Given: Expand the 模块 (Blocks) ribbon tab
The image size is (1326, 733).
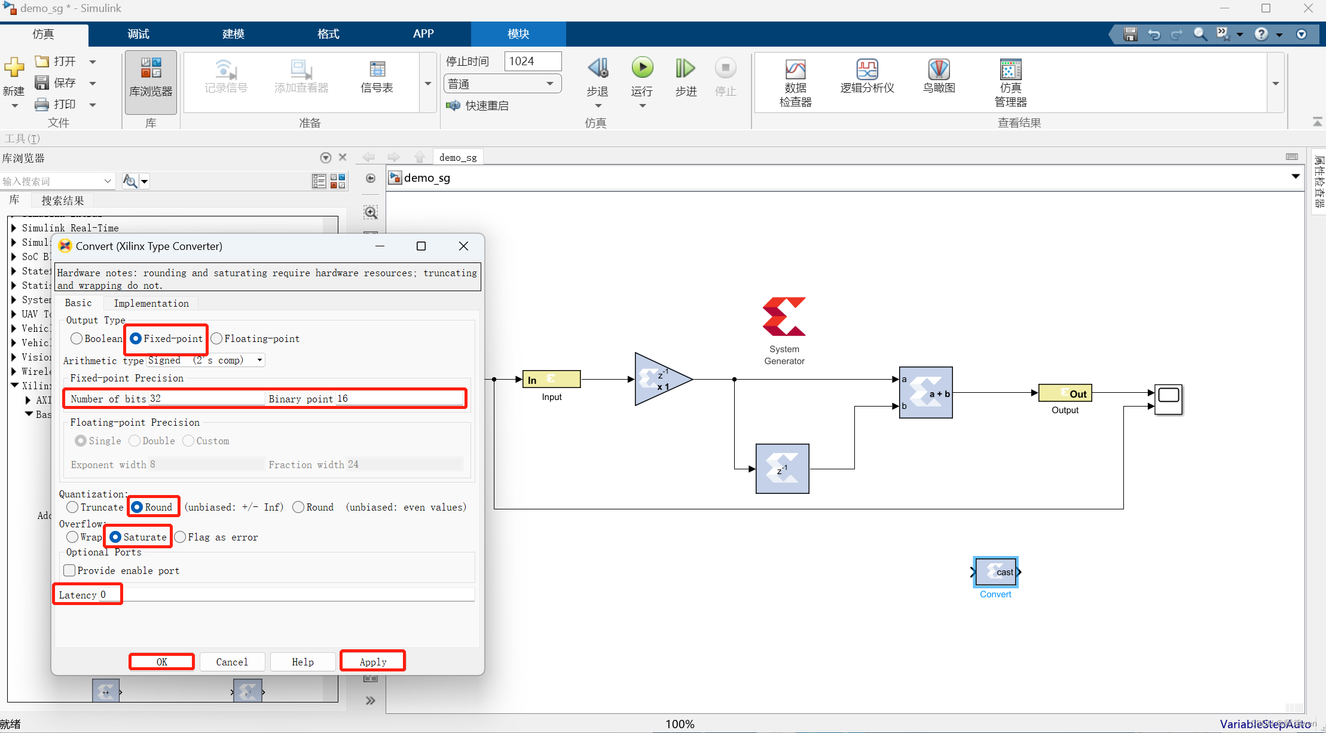Looking at the screenshot, I should click(x=519, y=34).
